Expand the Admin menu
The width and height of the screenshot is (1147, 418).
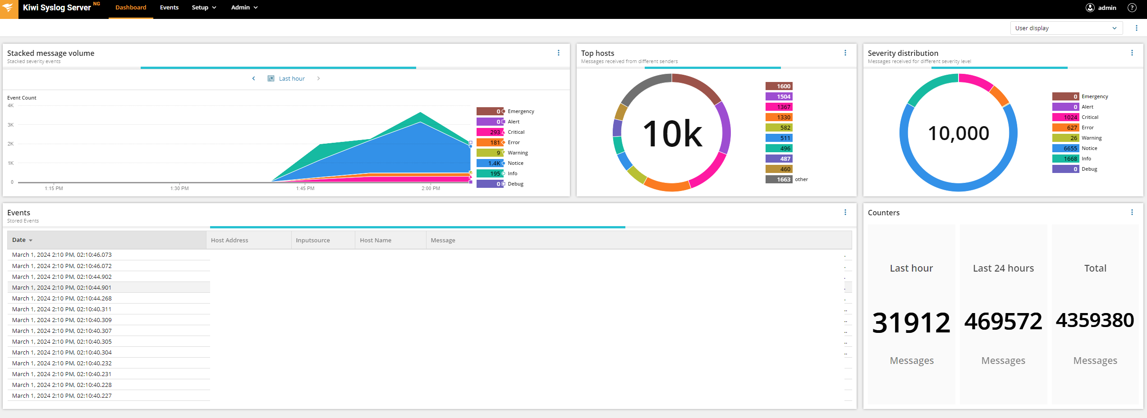[x=244, y=8]
